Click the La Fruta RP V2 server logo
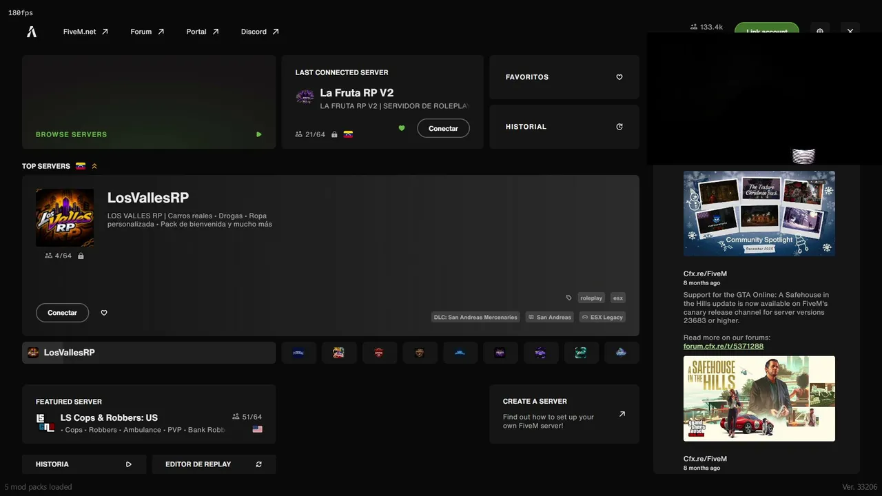Viewport: 882px width, 496px height. 305,96
